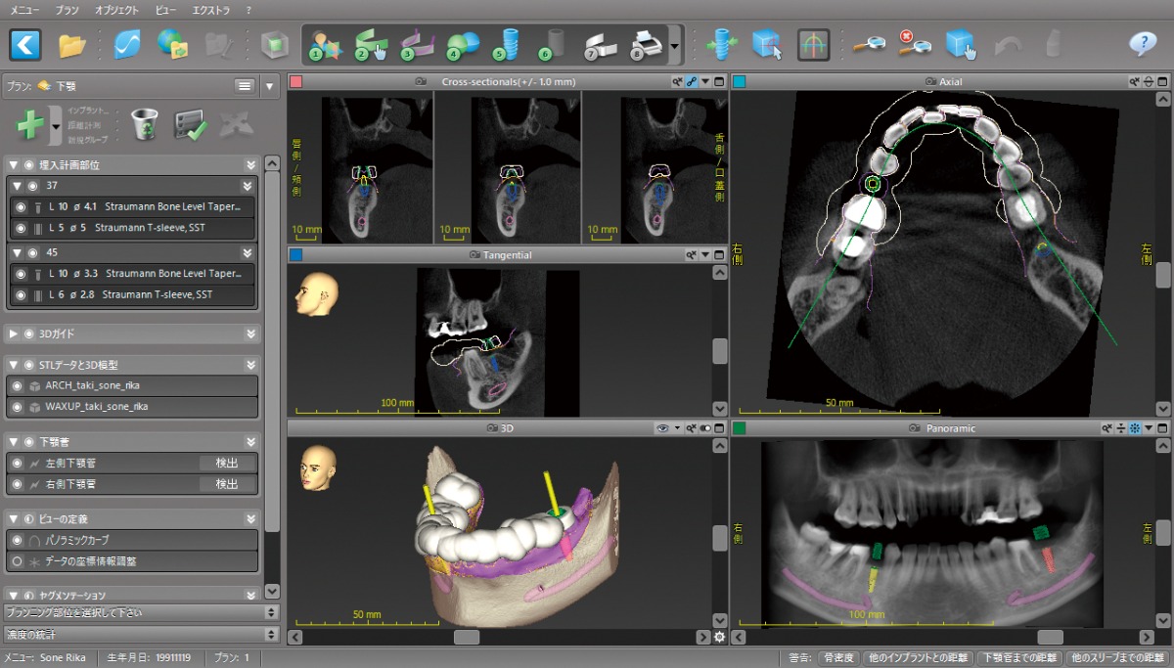This screenshot has height=668, width=1174.
Task: Open the オブジェクト menu
Action: pyautogui.click(x=116, y=8)
